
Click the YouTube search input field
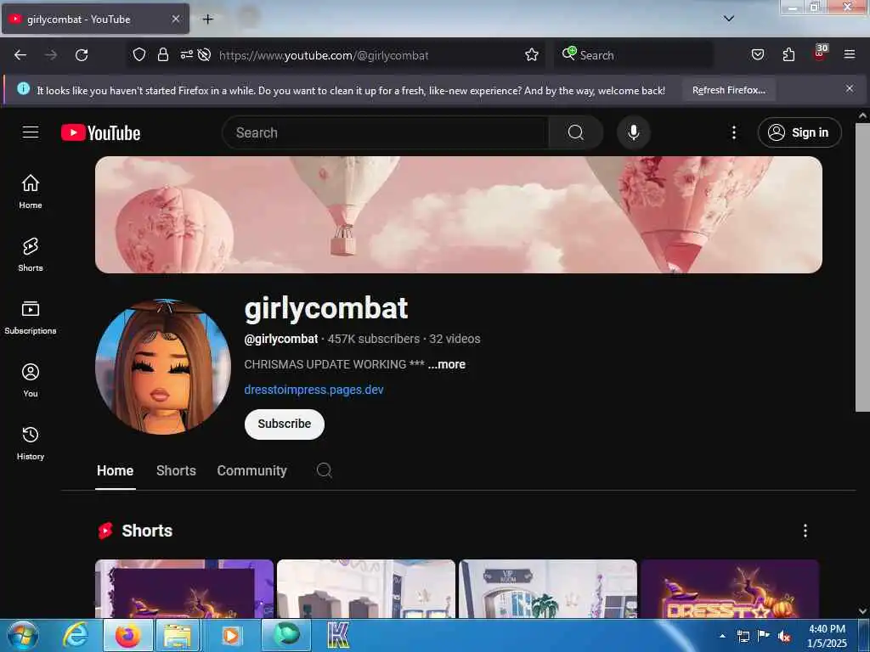[x=385, y=132]
